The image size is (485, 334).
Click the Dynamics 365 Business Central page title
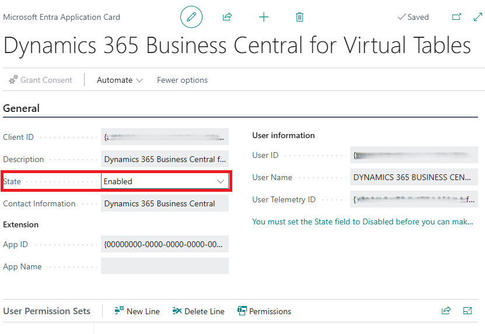pyautogui.click(x=237, y=45)
